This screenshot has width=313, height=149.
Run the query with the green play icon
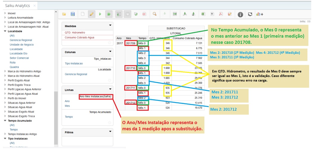(100, 14)
